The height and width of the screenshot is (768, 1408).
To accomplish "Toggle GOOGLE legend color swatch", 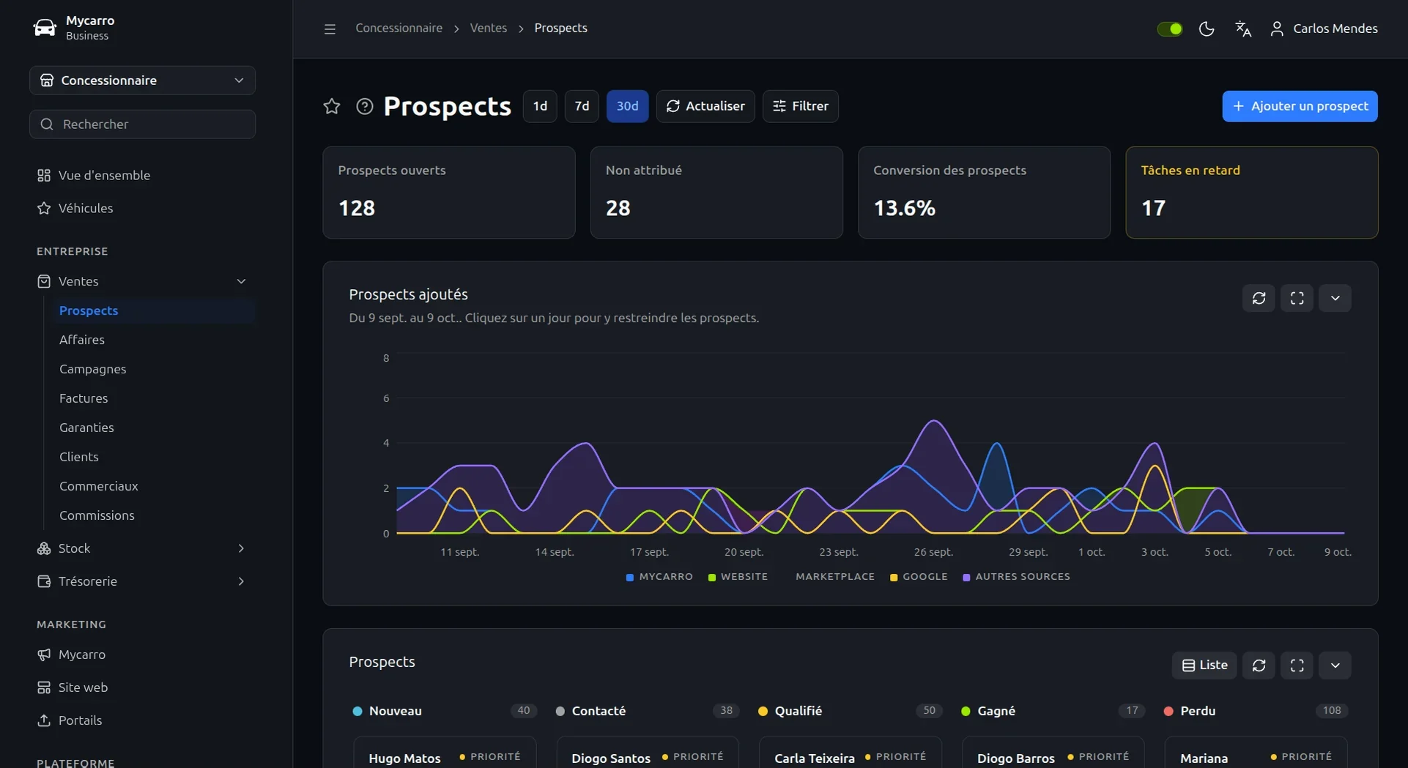I will tap(894, 578).
